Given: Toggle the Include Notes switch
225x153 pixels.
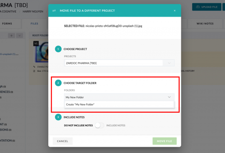Looking at the screenshot, I should [100, 125].
